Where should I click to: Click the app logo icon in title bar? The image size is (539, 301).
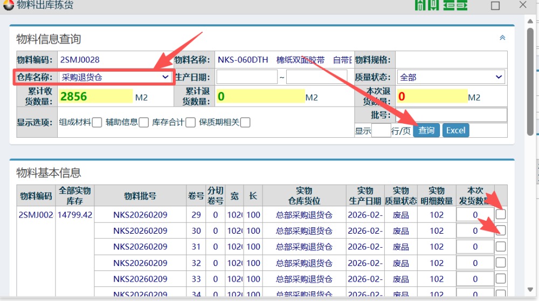(x=8, y=5)
